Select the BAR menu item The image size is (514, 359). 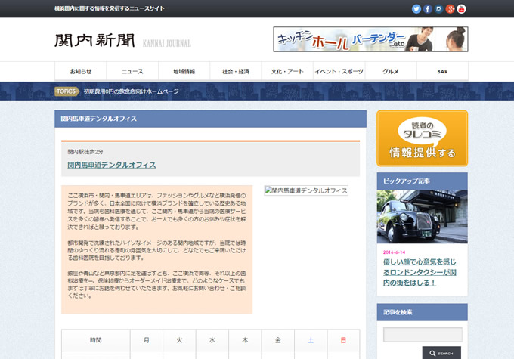pyautogui.click(x=442, y=71)
